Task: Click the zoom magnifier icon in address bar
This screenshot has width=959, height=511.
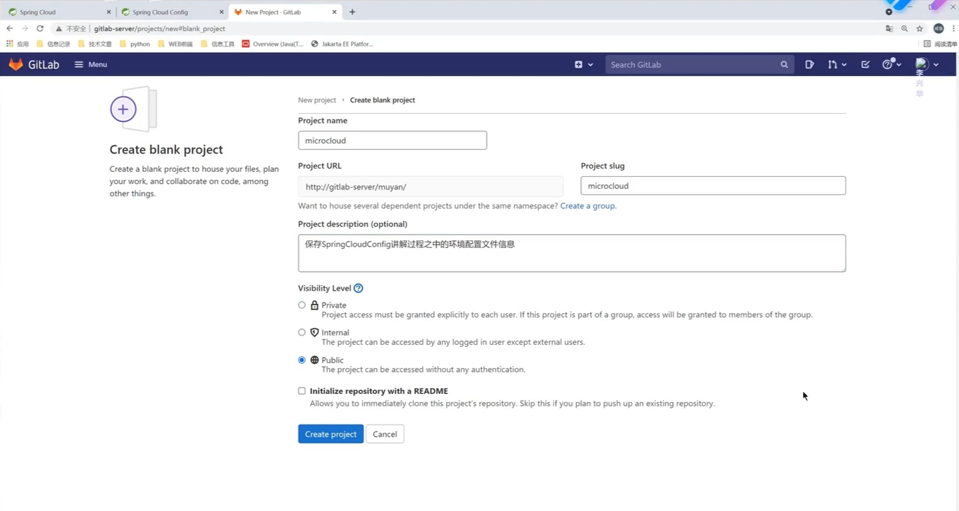Action: click(x=904, y=28)
